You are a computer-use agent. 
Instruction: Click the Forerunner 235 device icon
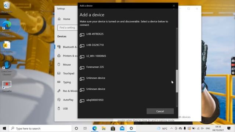pyautogui.click(x=82, y=68)
